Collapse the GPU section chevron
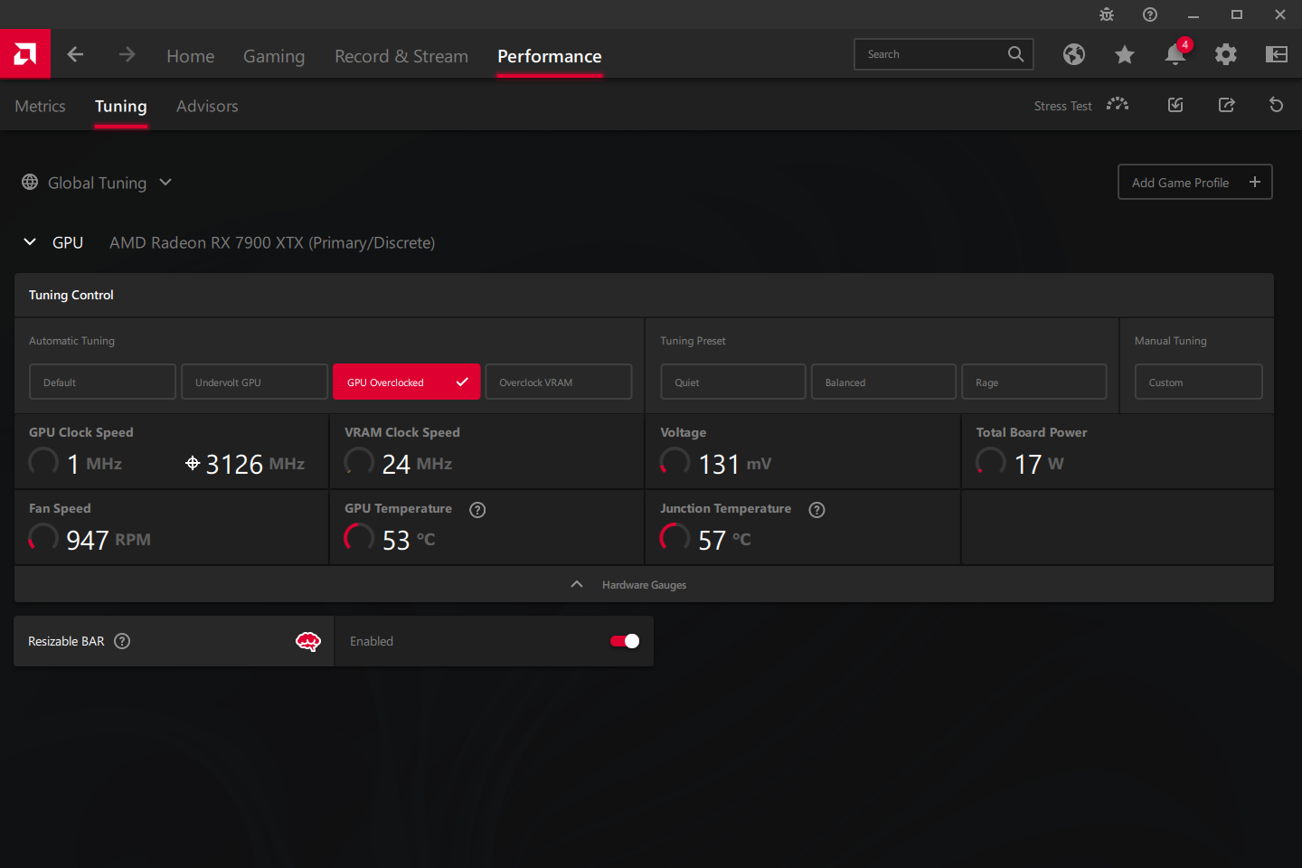Screen dimensions: 1302x868 (x=30, y=242)
